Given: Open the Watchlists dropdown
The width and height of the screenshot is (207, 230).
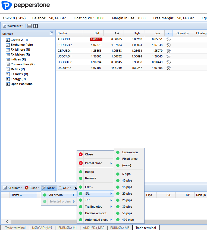Looking at the screenshot, I should click(x=13, y=26).
